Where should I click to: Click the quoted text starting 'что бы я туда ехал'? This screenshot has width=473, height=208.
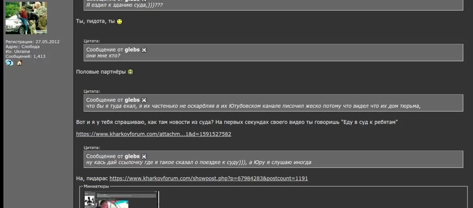point(253,106)
